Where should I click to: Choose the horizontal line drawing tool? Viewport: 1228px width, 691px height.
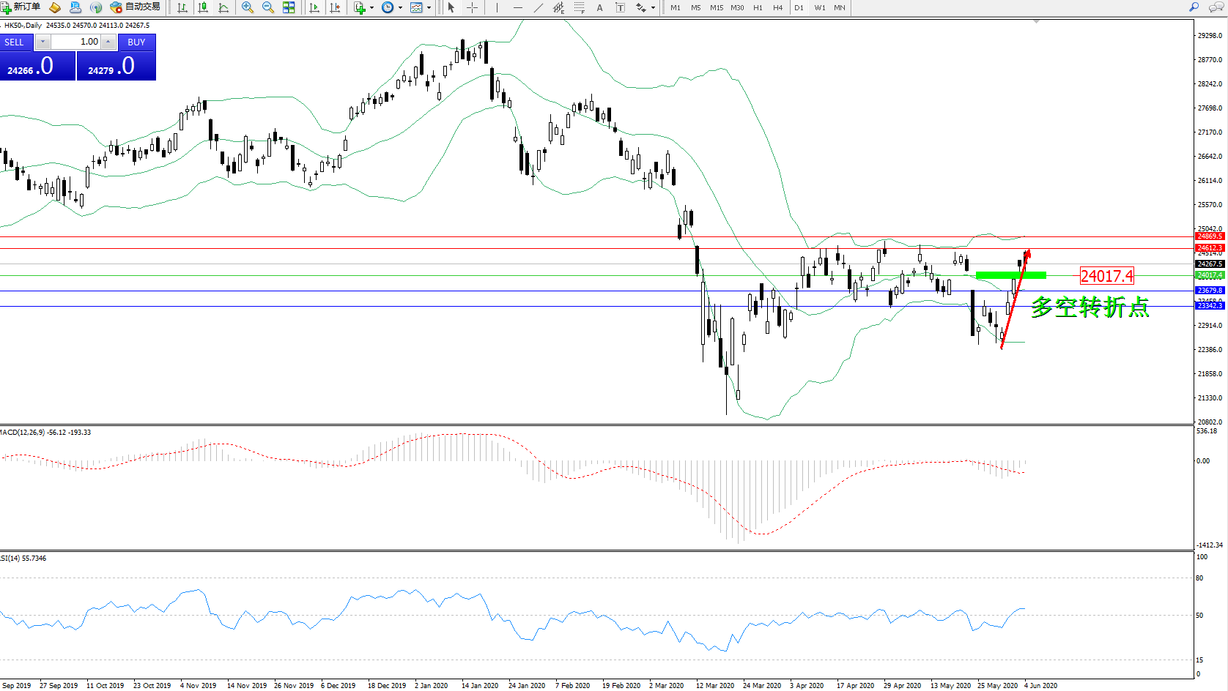click(518, 7)
